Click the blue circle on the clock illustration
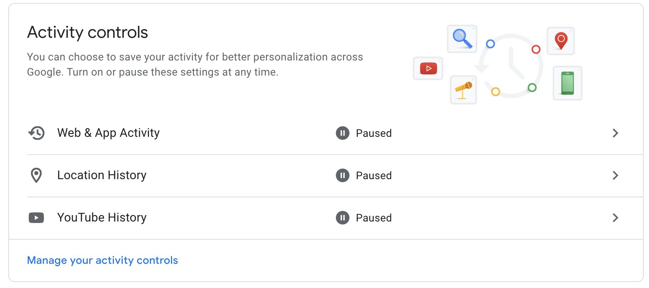649x288 pixels. (491, 44)
